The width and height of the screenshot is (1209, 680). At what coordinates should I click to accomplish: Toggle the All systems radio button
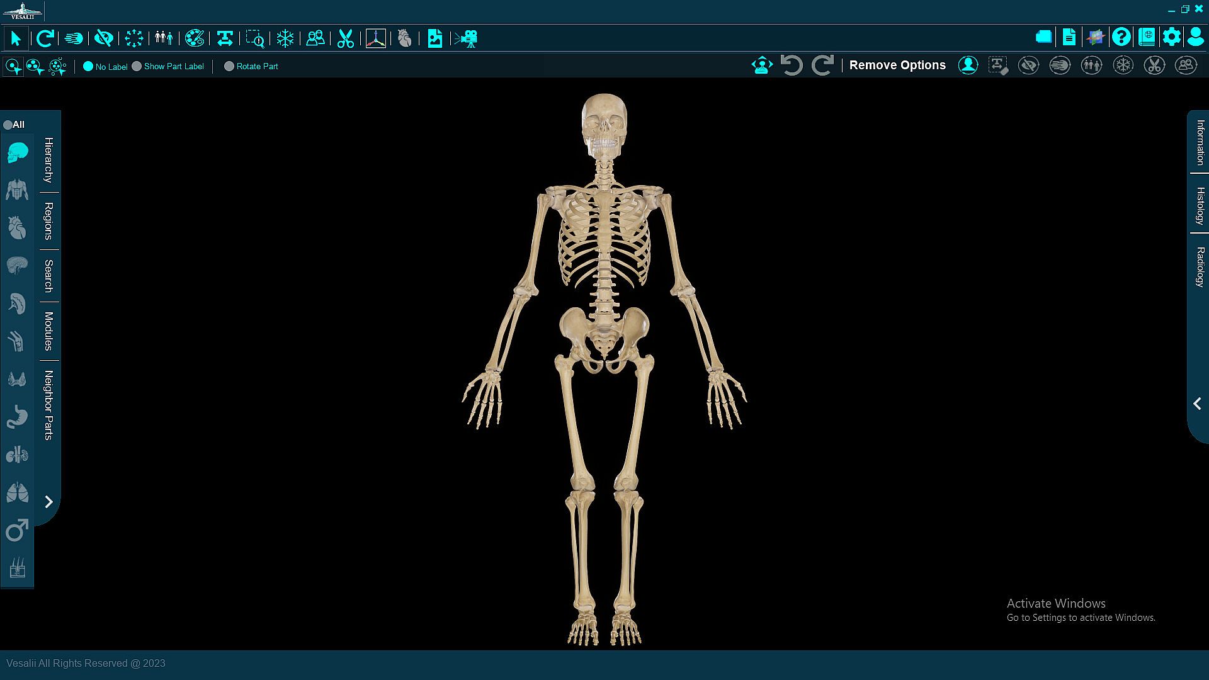click(8, 125)
